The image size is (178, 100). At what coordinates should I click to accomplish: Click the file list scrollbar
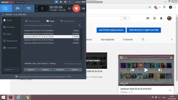click(x=81, y=44)
